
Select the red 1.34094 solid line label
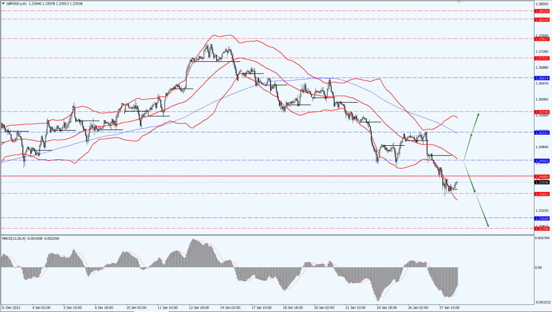[541, 176]
